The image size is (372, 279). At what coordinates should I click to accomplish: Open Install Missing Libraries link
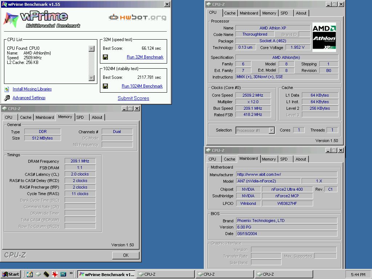point(32,89)
